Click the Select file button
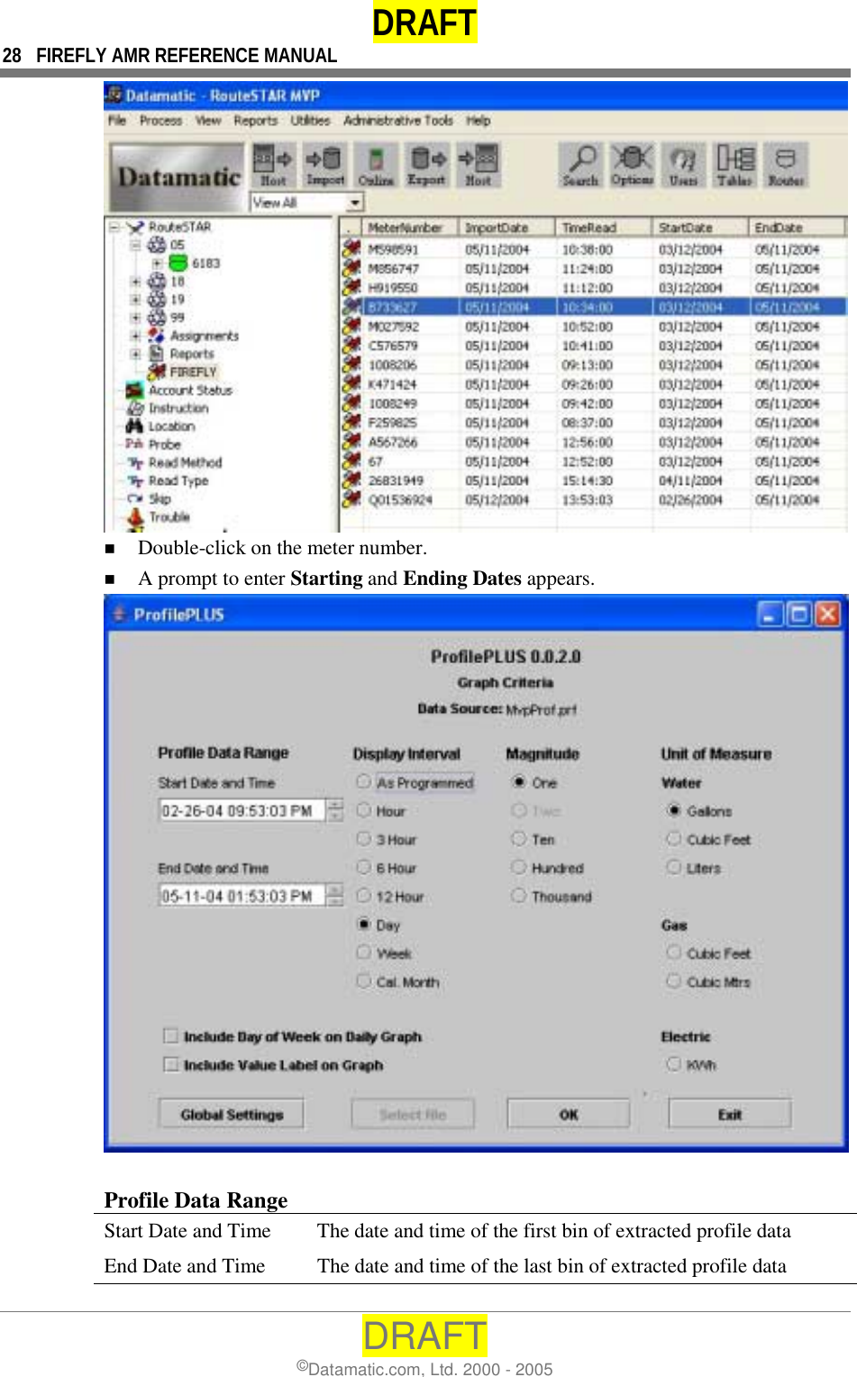Image resolution: width=857 pixels, height=1377 pixels. 413,1114
